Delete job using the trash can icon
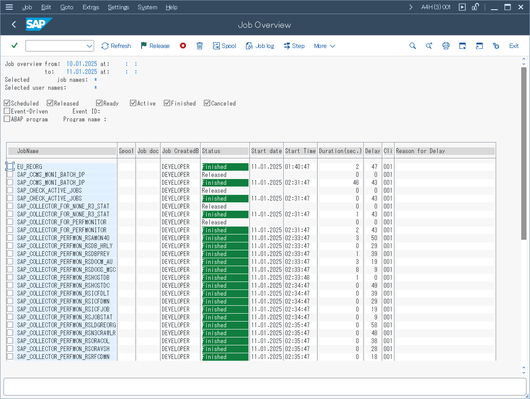The height and width of the screenshot is (399, 530). pyautogui.click(x=200, y=46)
